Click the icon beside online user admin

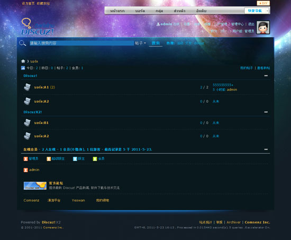pyautogui.click(x=25, y=170)
